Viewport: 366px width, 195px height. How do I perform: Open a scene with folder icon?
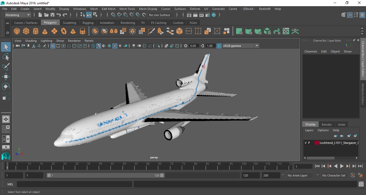[x=46, y=15]
